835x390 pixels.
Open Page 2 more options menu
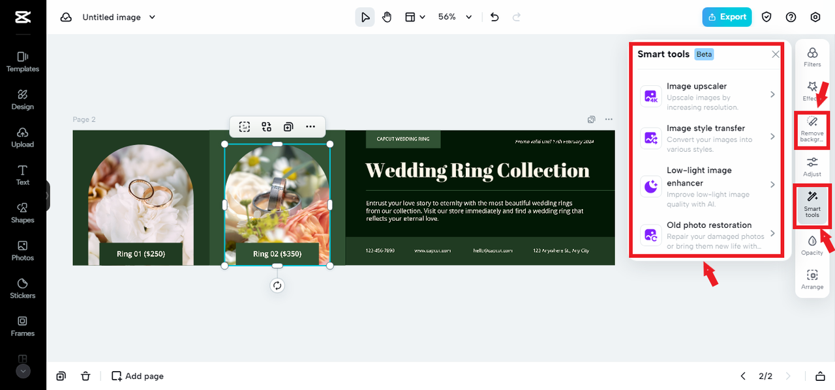[x=609, y=120]
